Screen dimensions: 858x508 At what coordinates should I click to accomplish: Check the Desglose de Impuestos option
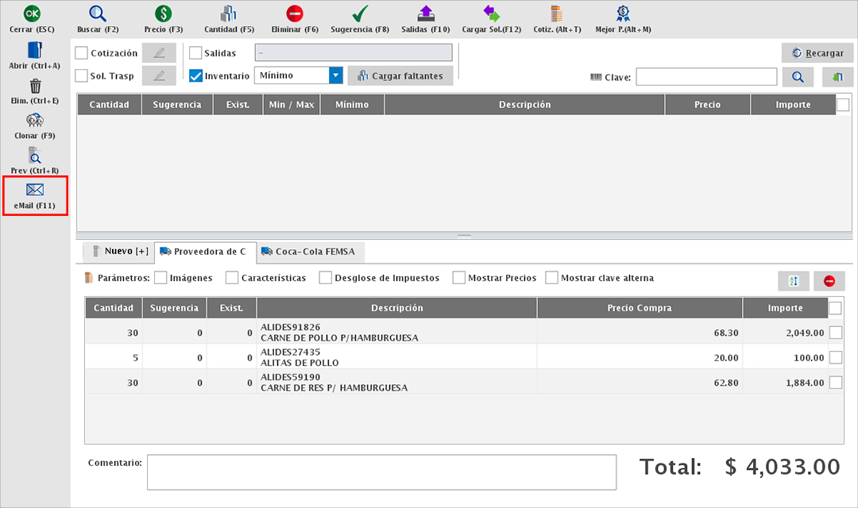click(326, 278)
